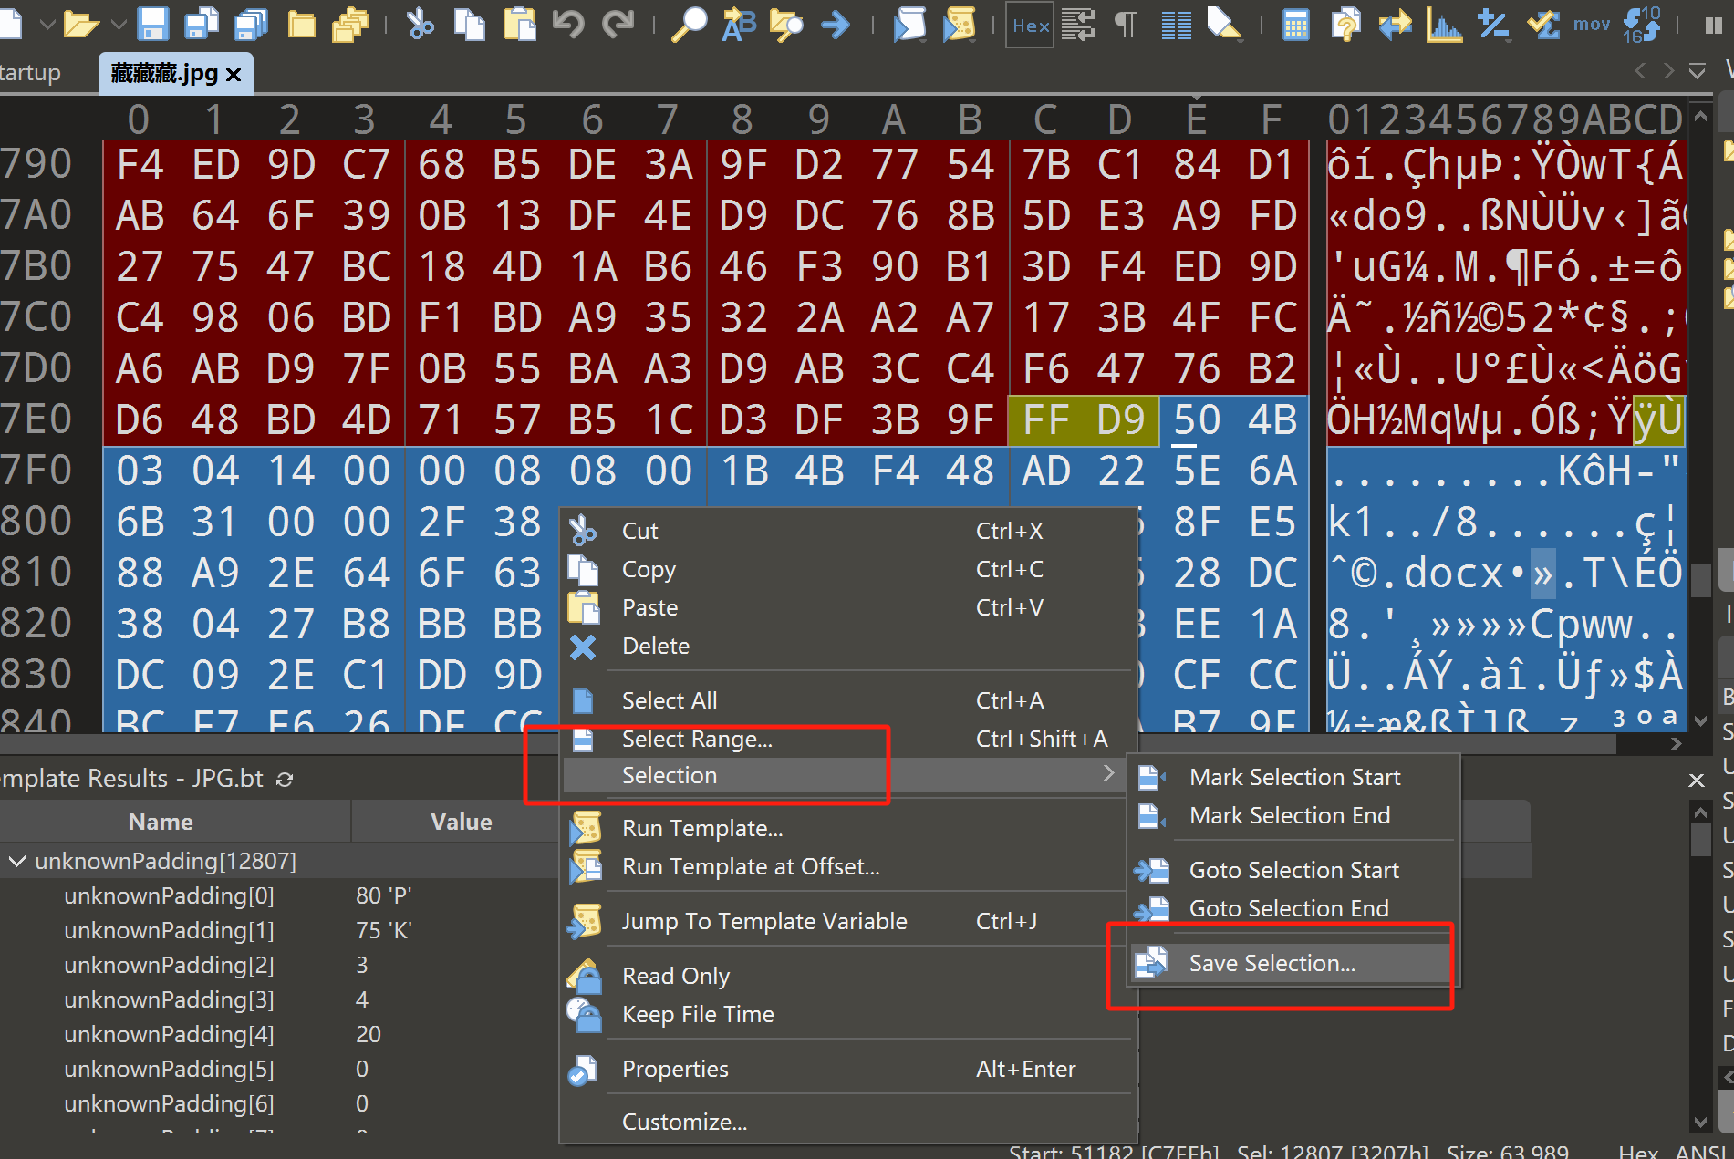Click the tab scroll left arrow

[x=1640, y=71]
